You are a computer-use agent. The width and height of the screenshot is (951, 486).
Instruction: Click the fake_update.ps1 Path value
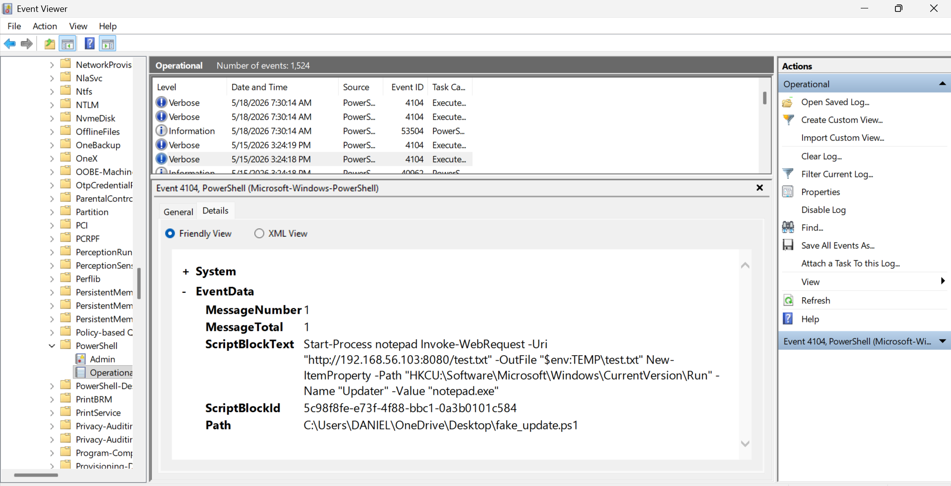[441, 425]
